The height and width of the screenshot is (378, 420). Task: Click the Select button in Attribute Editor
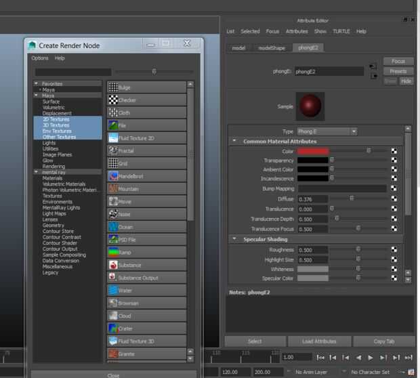pos(255,341)
